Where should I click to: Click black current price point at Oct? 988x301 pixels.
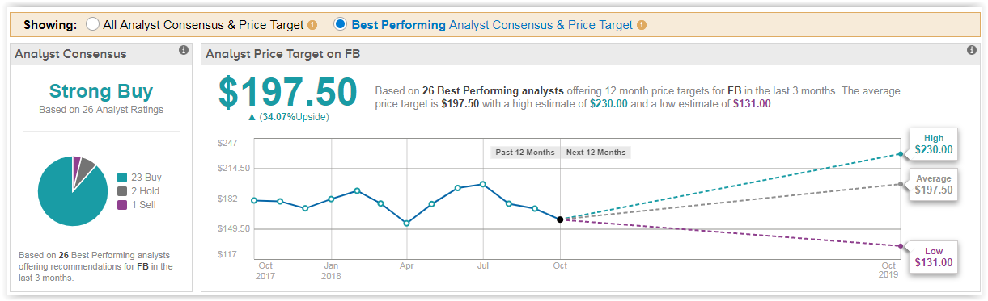[x=560, y=219]
